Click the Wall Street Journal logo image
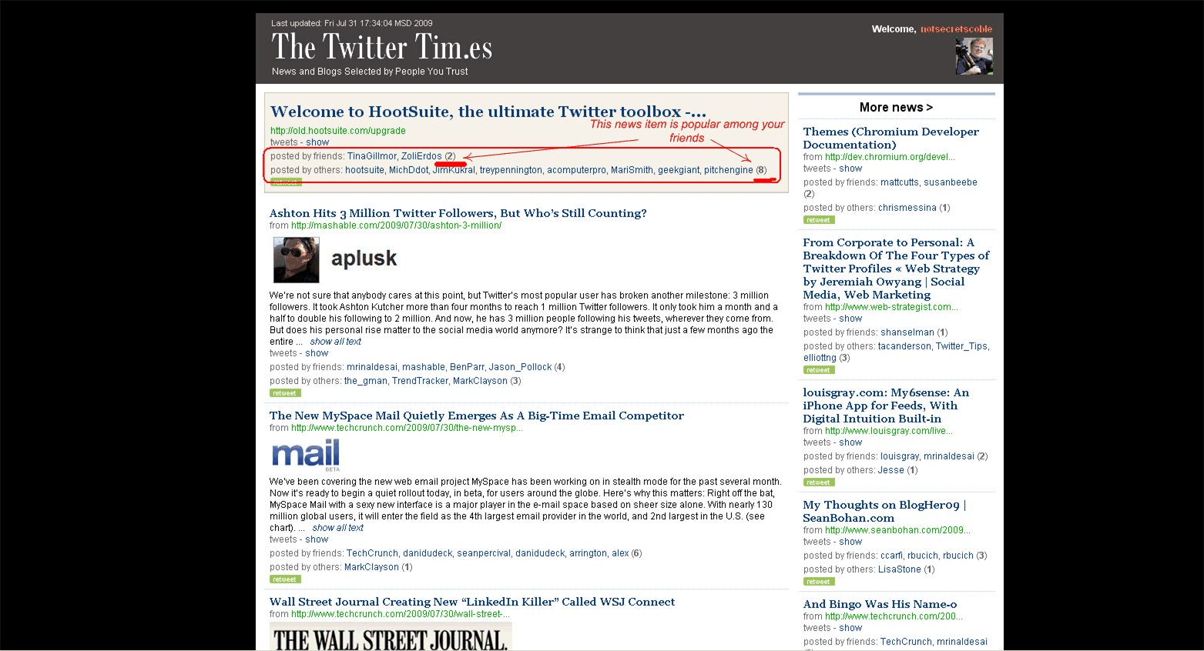The width and height of the screenshot is (1204, 651). click(391, 638)
